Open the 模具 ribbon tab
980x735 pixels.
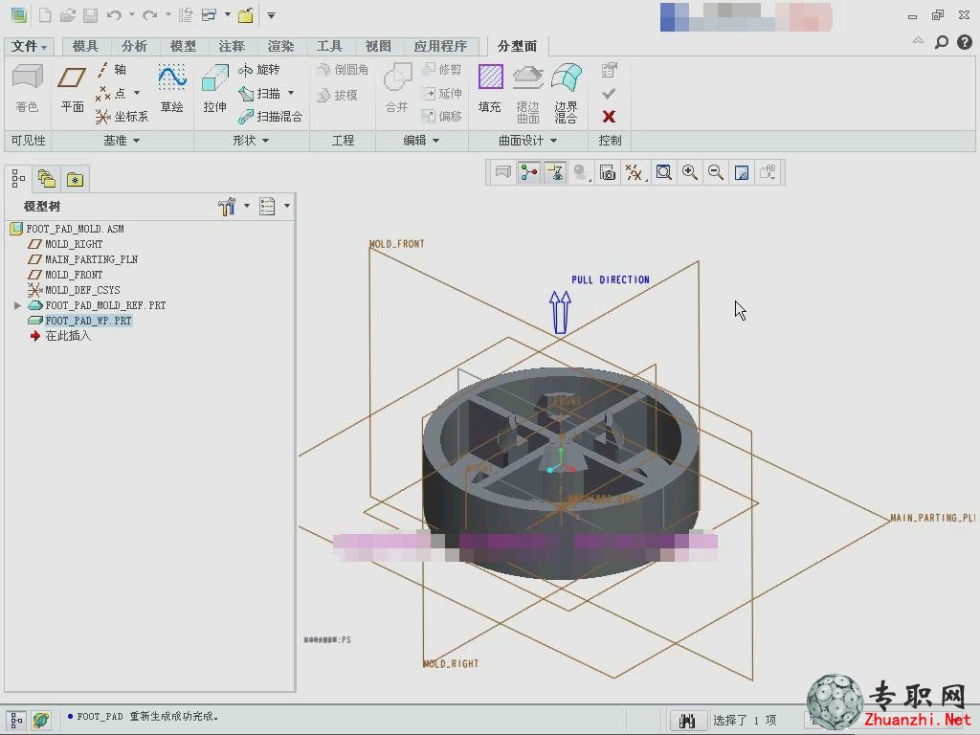coord(85,46)
